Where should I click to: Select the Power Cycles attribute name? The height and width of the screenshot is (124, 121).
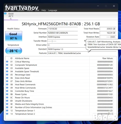point(21,94)
